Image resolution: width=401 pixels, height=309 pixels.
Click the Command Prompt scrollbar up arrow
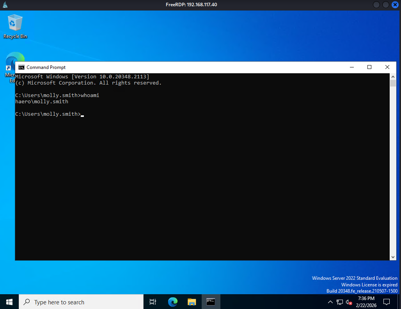(393, 77)
